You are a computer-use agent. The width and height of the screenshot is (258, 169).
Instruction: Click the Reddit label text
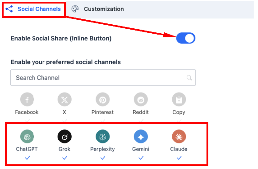(x=141, y=112)
